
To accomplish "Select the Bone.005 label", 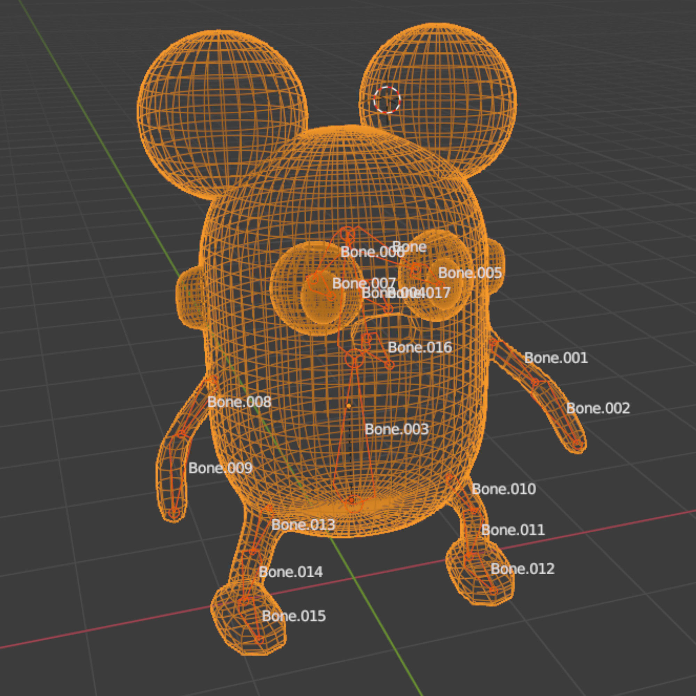I will click(470, 273).
